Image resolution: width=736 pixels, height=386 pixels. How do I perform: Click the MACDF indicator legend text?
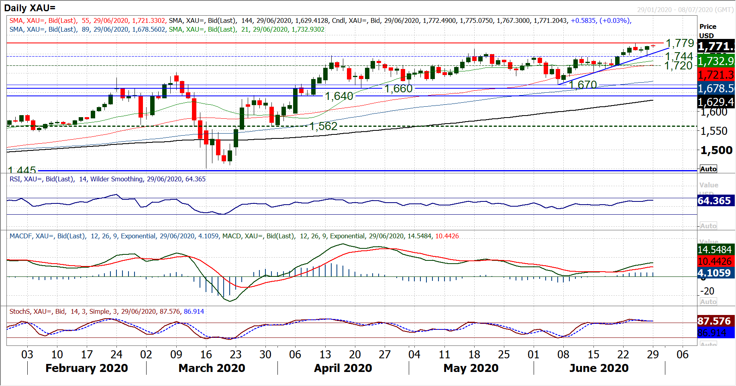234,236
